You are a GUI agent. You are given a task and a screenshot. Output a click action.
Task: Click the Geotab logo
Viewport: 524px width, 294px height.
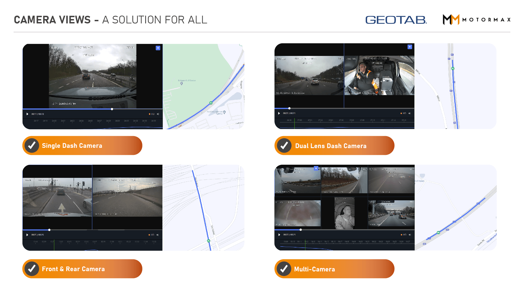[396, 20]
